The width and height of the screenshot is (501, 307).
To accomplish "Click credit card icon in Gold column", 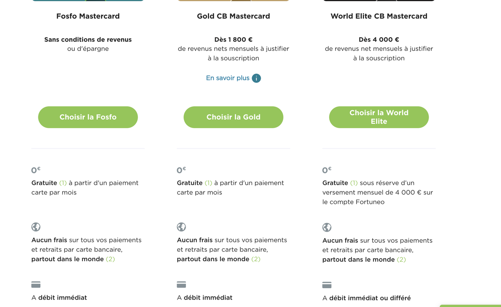I will 181,285.
